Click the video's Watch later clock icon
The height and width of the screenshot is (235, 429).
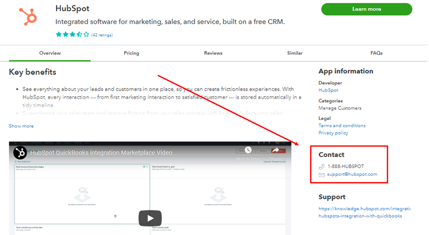(248, 150)
